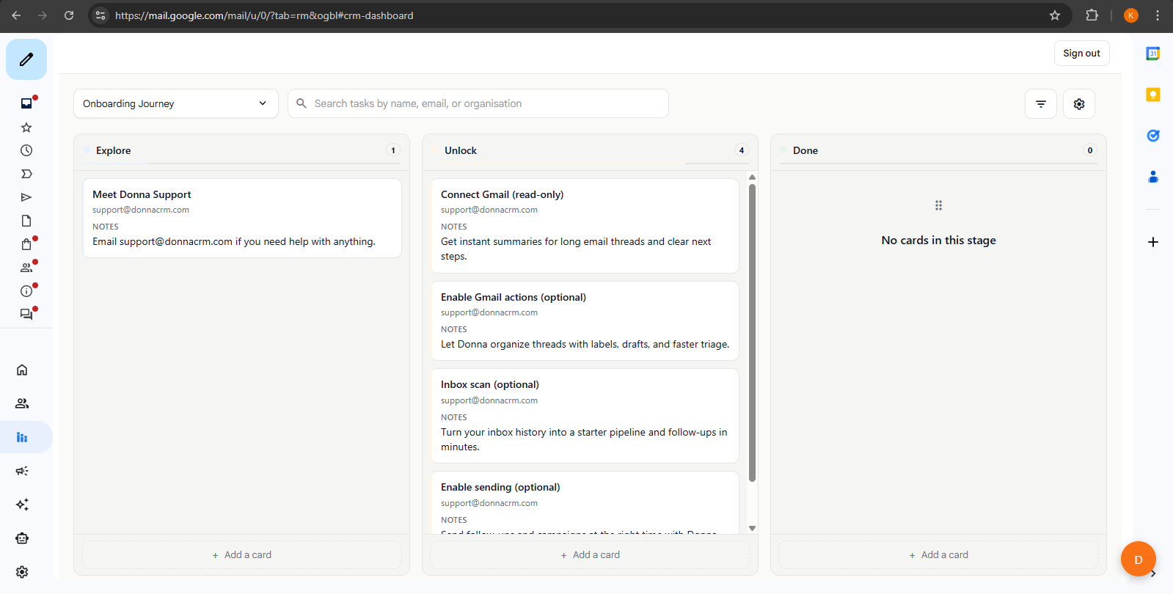
Task: Open the contacts people icon in lower sidebar
Action: point(22,403)
